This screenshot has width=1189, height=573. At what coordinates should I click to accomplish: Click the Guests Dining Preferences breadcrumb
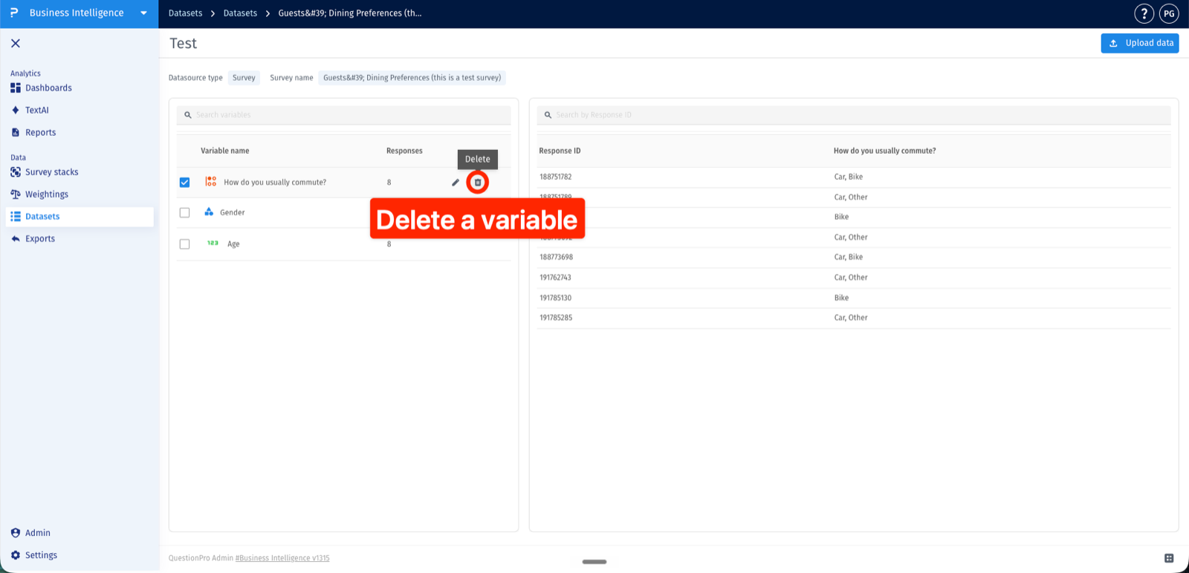coord(350,13)
